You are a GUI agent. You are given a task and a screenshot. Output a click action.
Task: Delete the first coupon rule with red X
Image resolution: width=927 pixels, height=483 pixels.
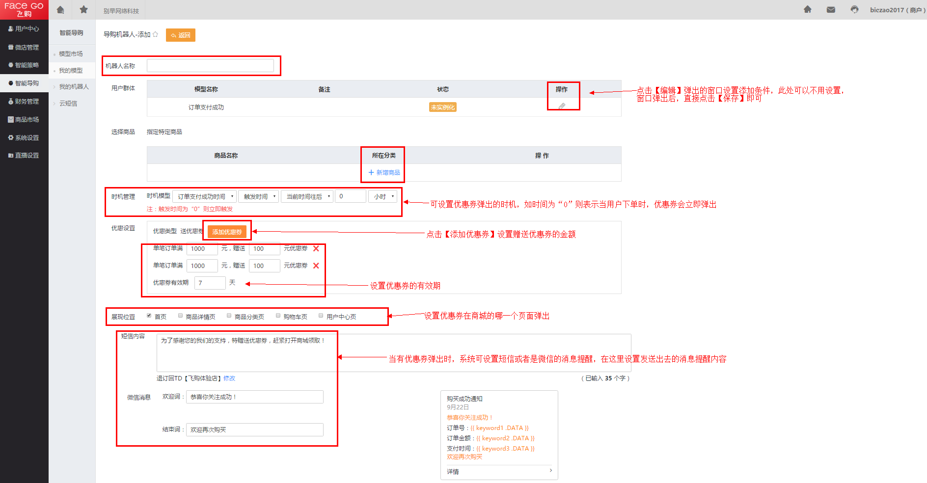tap(316, 249)
